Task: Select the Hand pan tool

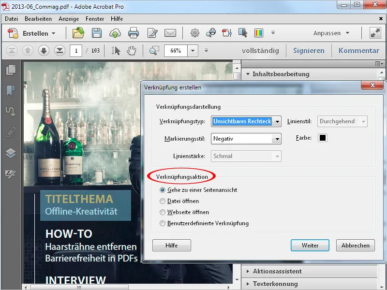Action: tap(132, 51)
